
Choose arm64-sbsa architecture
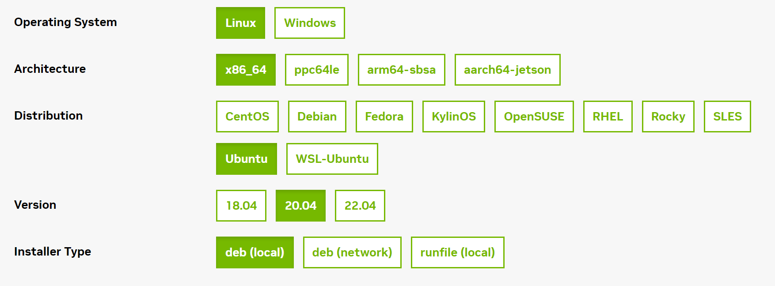click(402, 70)
